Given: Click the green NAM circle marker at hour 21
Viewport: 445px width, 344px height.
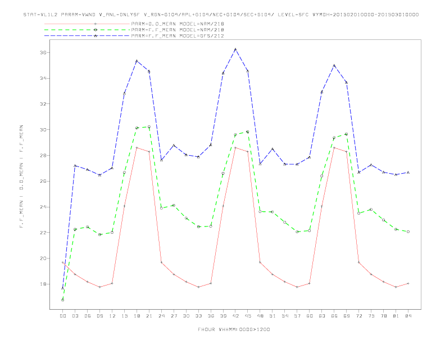Looking at the screenshot, I should (x=149, y=127).
